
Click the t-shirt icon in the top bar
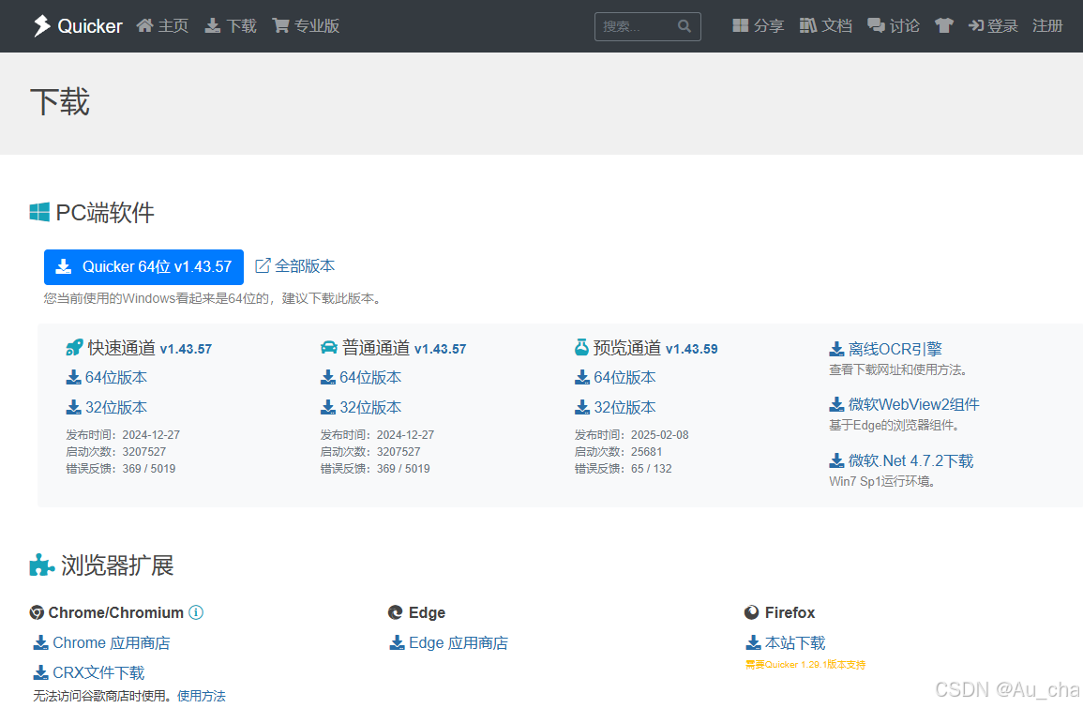click(x=944, y=25)
